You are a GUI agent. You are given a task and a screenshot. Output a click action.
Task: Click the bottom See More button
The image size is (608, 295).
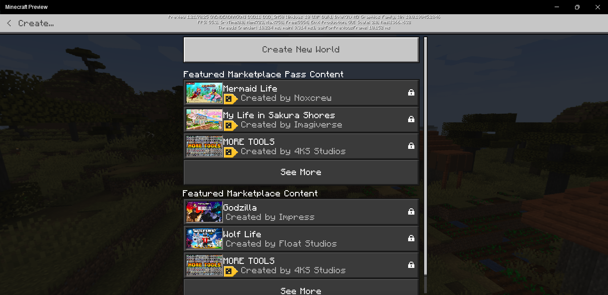tap(301, 288)
